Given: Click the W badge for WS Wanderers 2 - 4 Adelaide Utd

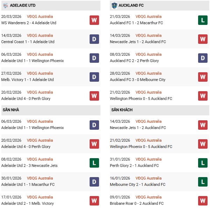Looking at the screenshot, I should pos(94,20).
